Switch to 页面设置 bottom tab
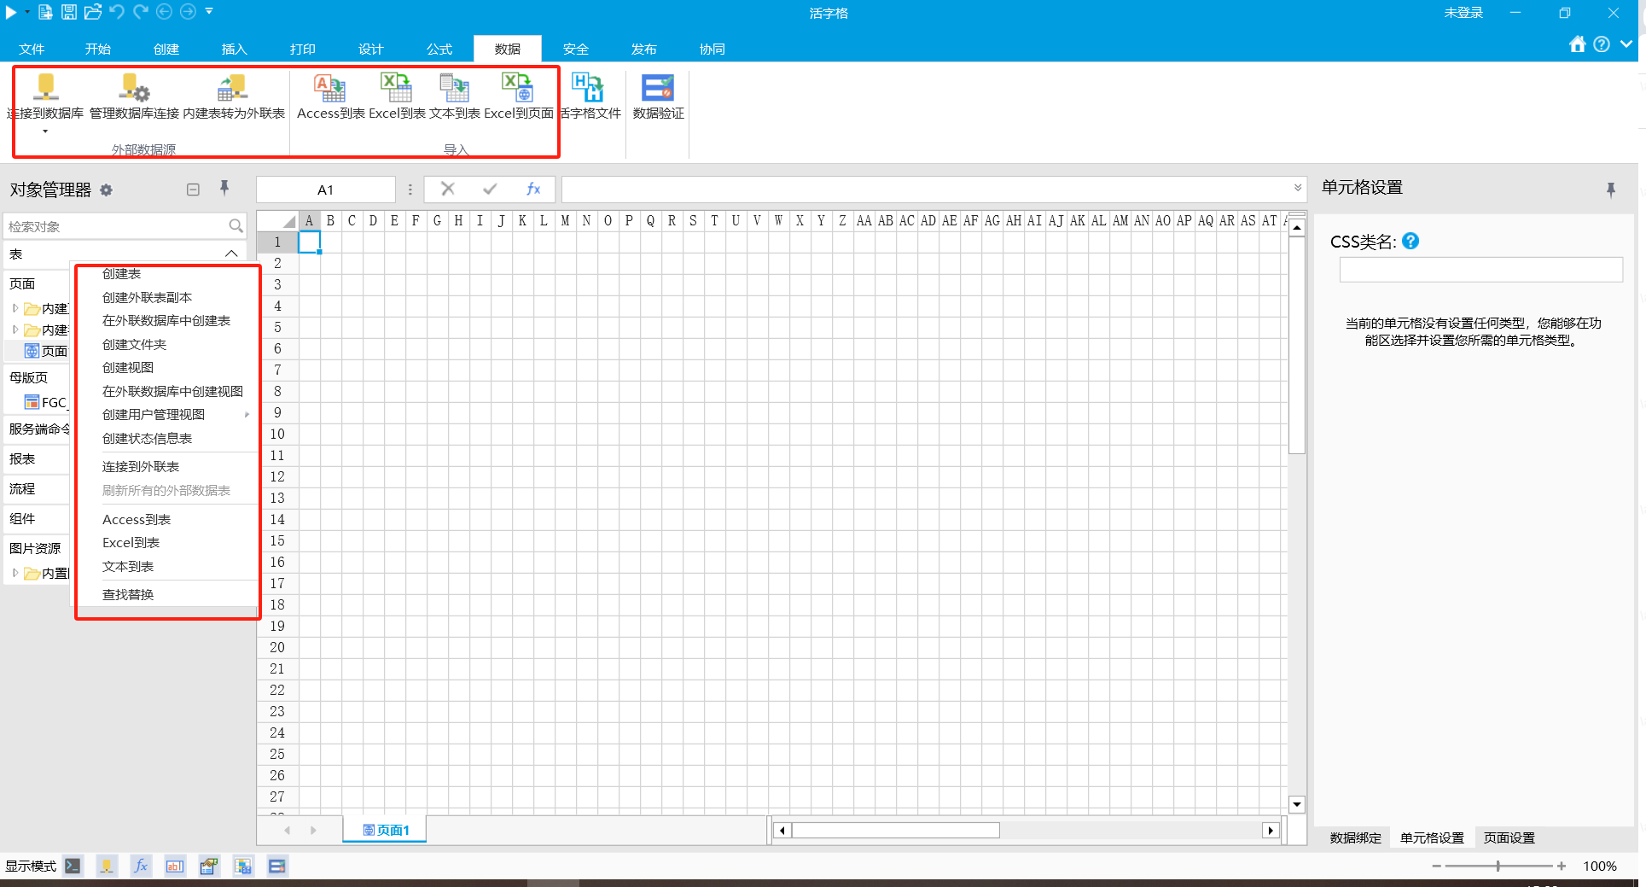The height and width of the screenshot is (887, 1646). point(1509,837)
